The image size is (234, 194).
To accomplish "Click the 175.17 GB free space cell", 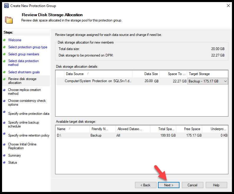I will [x=194, y=135].
